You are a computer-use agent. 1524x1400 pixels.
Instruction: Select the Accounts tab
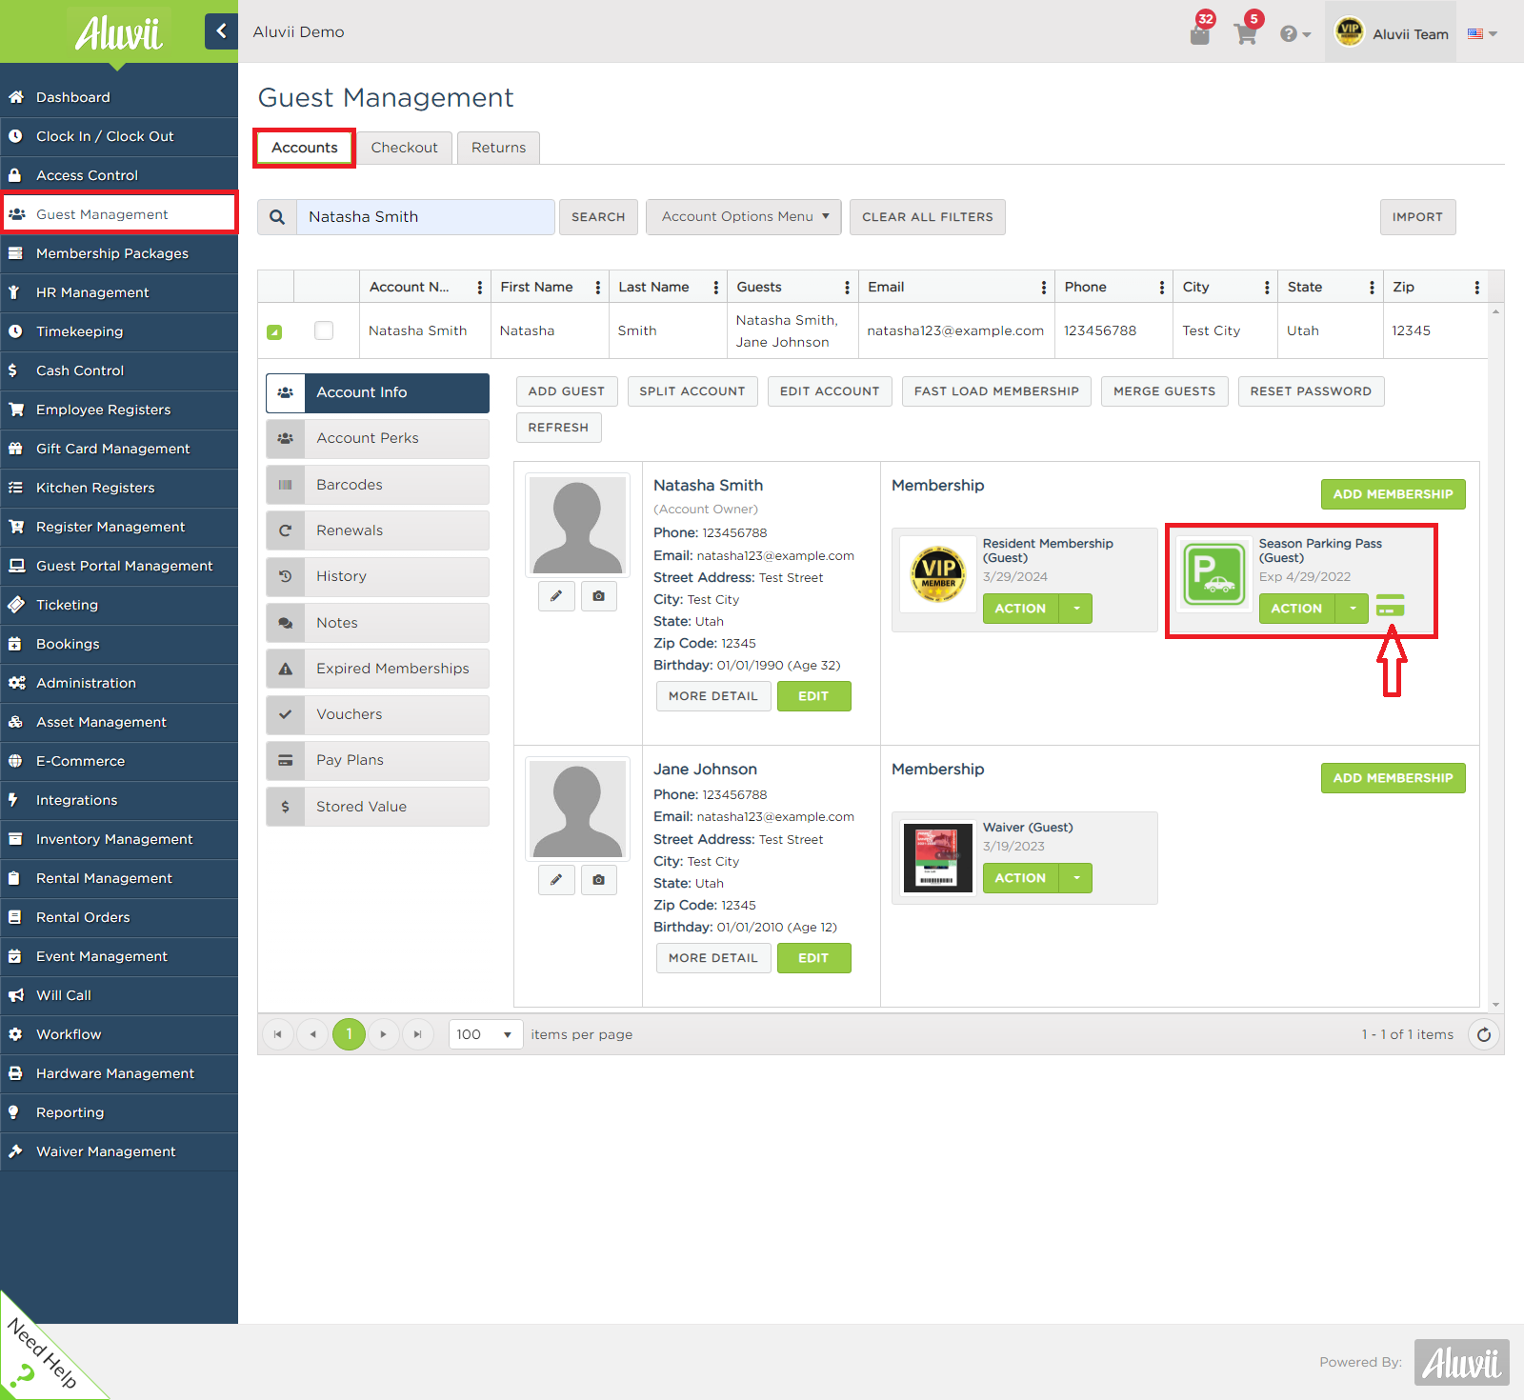(x=305, y=148)
